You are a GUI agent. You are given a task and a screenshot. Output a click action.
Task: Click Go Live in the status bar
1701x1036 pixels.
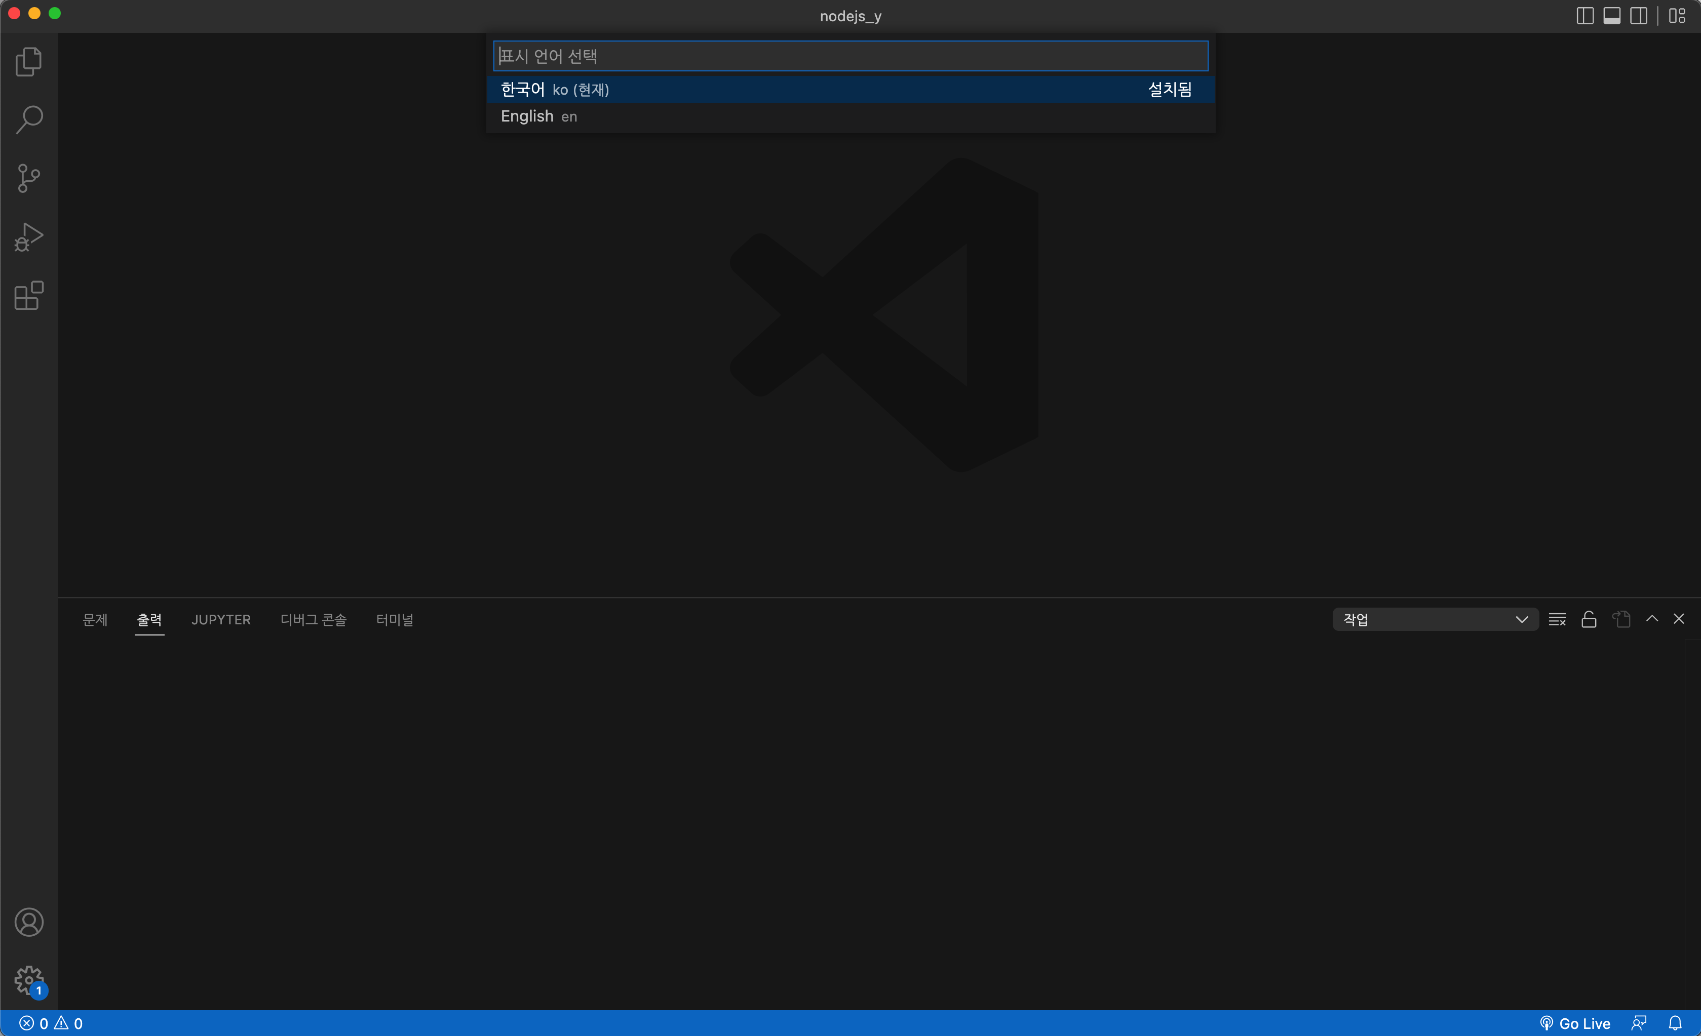(x=1575, y=1023)
